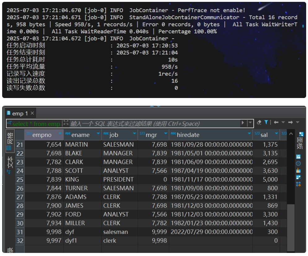Click the checkered value panel icon on right

tap(298, 156)
